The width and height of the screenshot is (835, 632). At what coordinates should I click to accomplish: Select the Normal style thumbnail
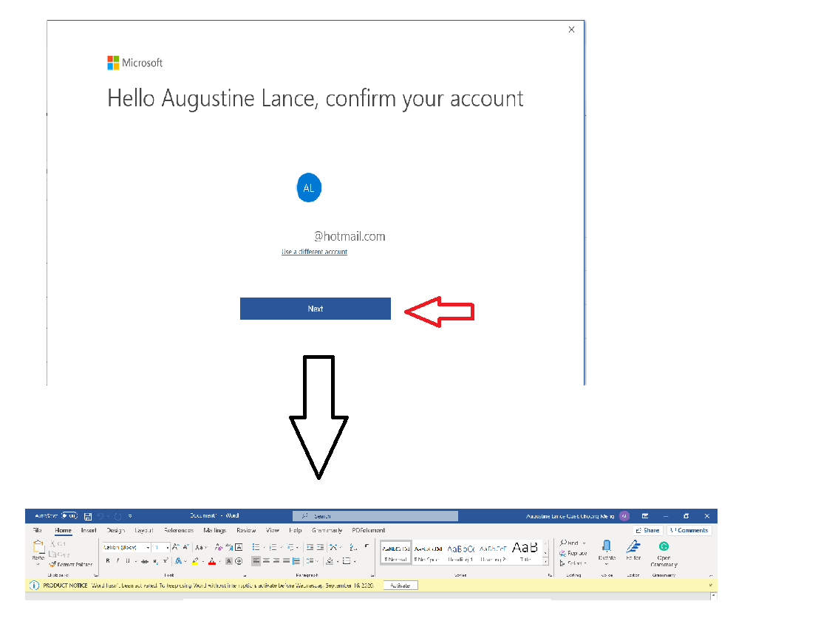(x=395, y=552)
